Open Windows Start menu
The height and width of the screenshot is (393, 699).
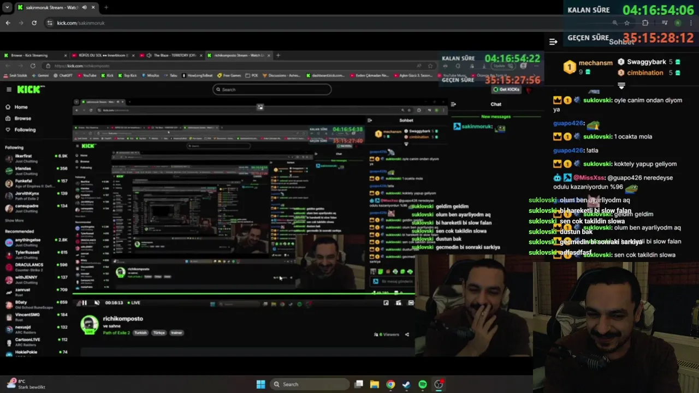(260, 384)
